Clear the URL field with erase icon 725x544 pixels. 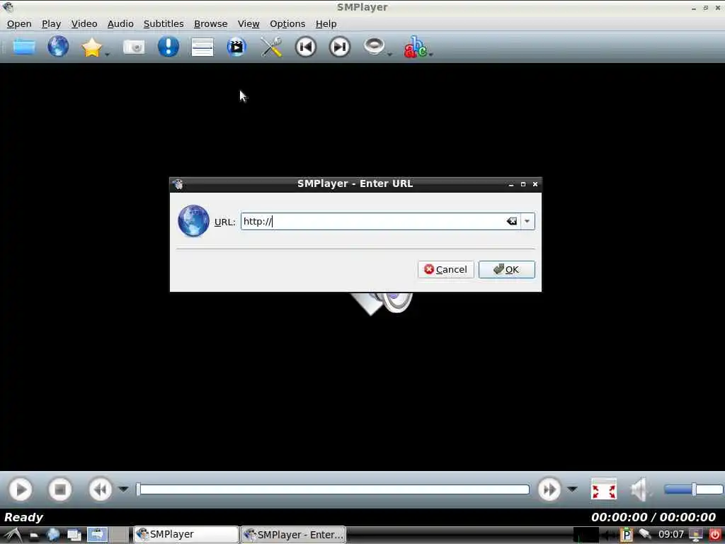click(512, 222)
